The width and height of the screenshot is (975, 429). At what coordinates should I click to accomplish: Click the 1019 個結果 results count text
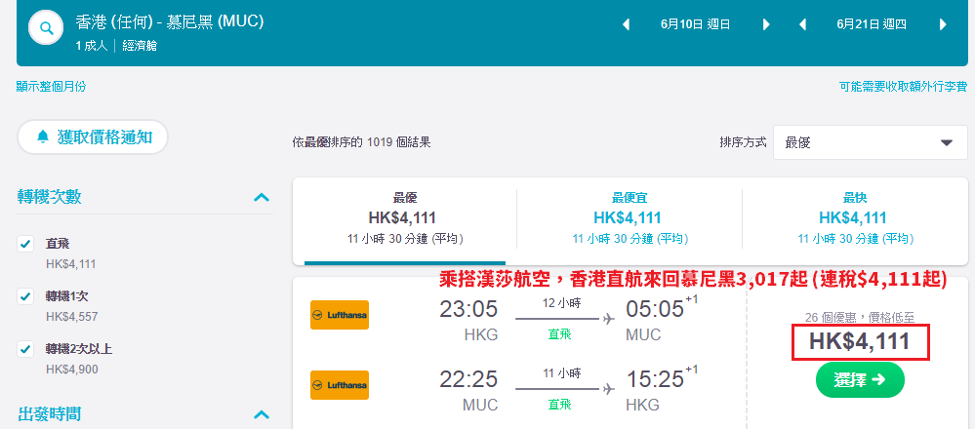tap(398, 142)
